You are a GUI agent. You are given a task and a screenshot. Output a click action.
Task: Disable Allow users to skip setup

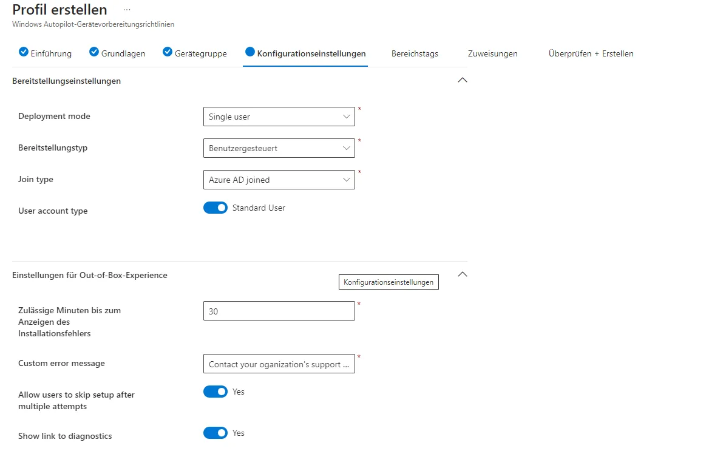tap(216, 392)
